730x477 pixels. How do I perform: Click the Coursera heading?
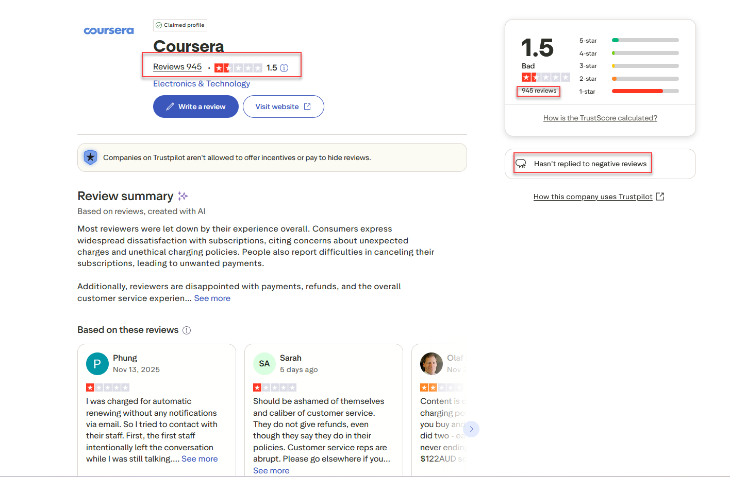click(x=188, y=46)
